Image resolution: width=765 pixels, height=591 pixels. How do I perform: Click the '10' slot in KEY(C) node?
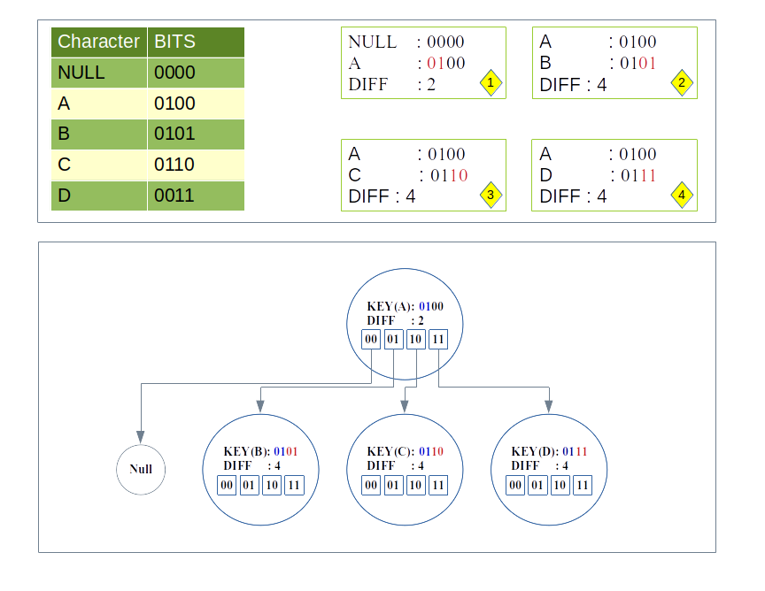coord(415,485)
